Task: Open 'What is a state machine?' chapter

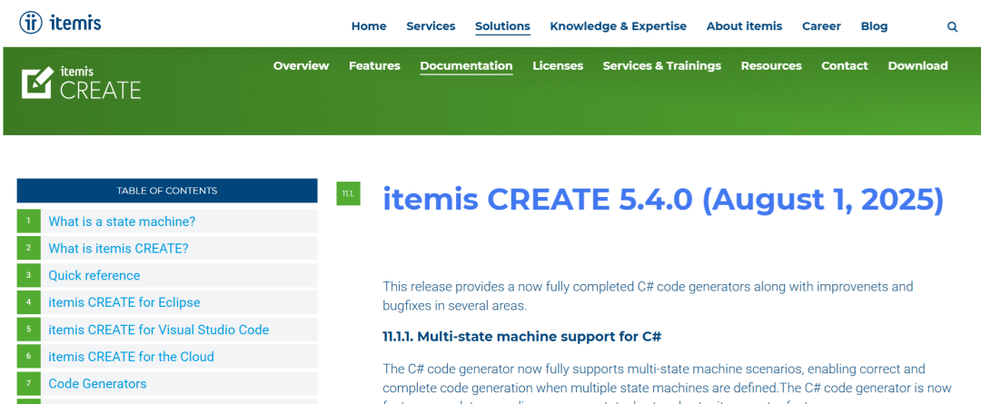Action: click(x=122, y=222)
